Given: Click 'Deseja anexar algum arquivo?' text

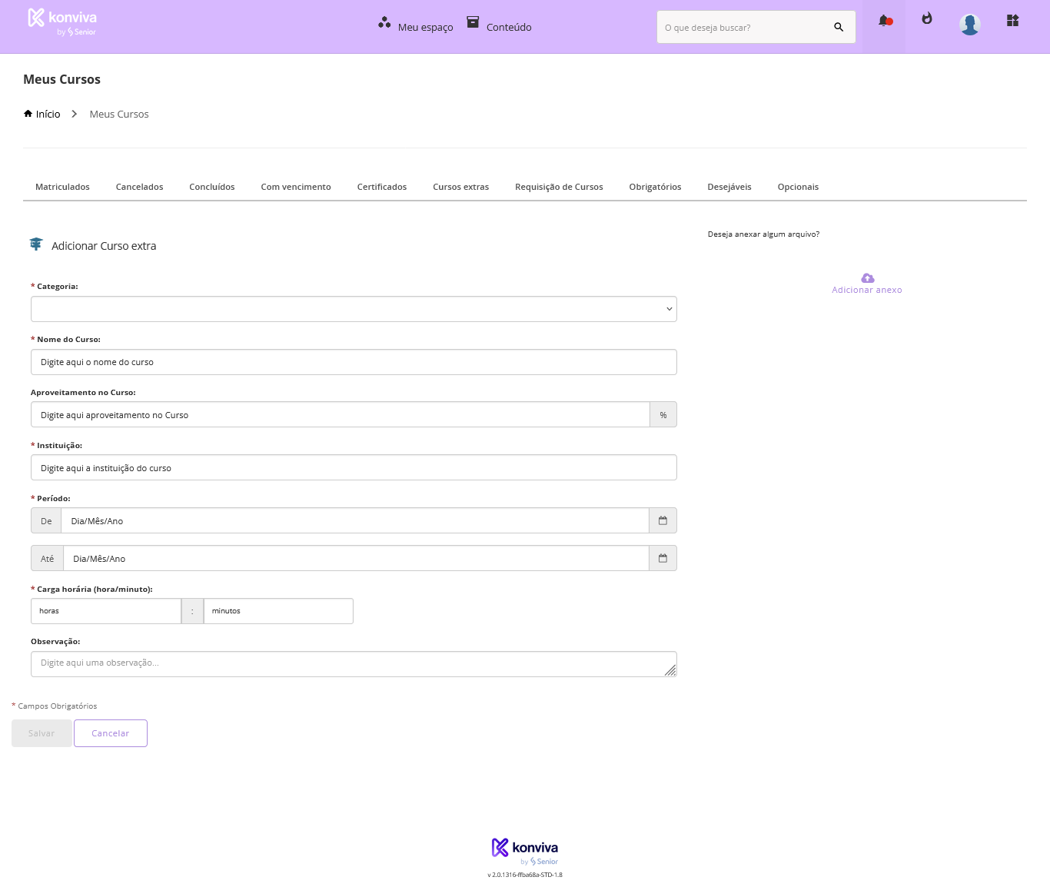Looking at the screenshot, I should pos(763,234).
